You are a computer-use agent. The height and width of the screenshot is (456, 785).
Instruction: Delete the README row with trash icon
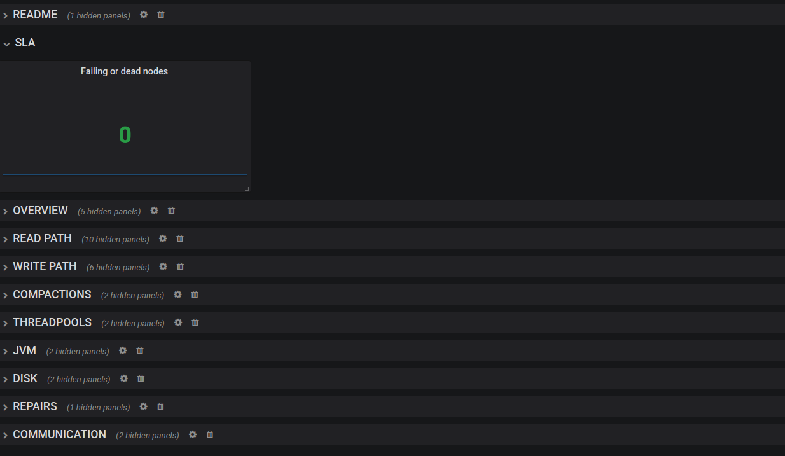pos(161,15)
